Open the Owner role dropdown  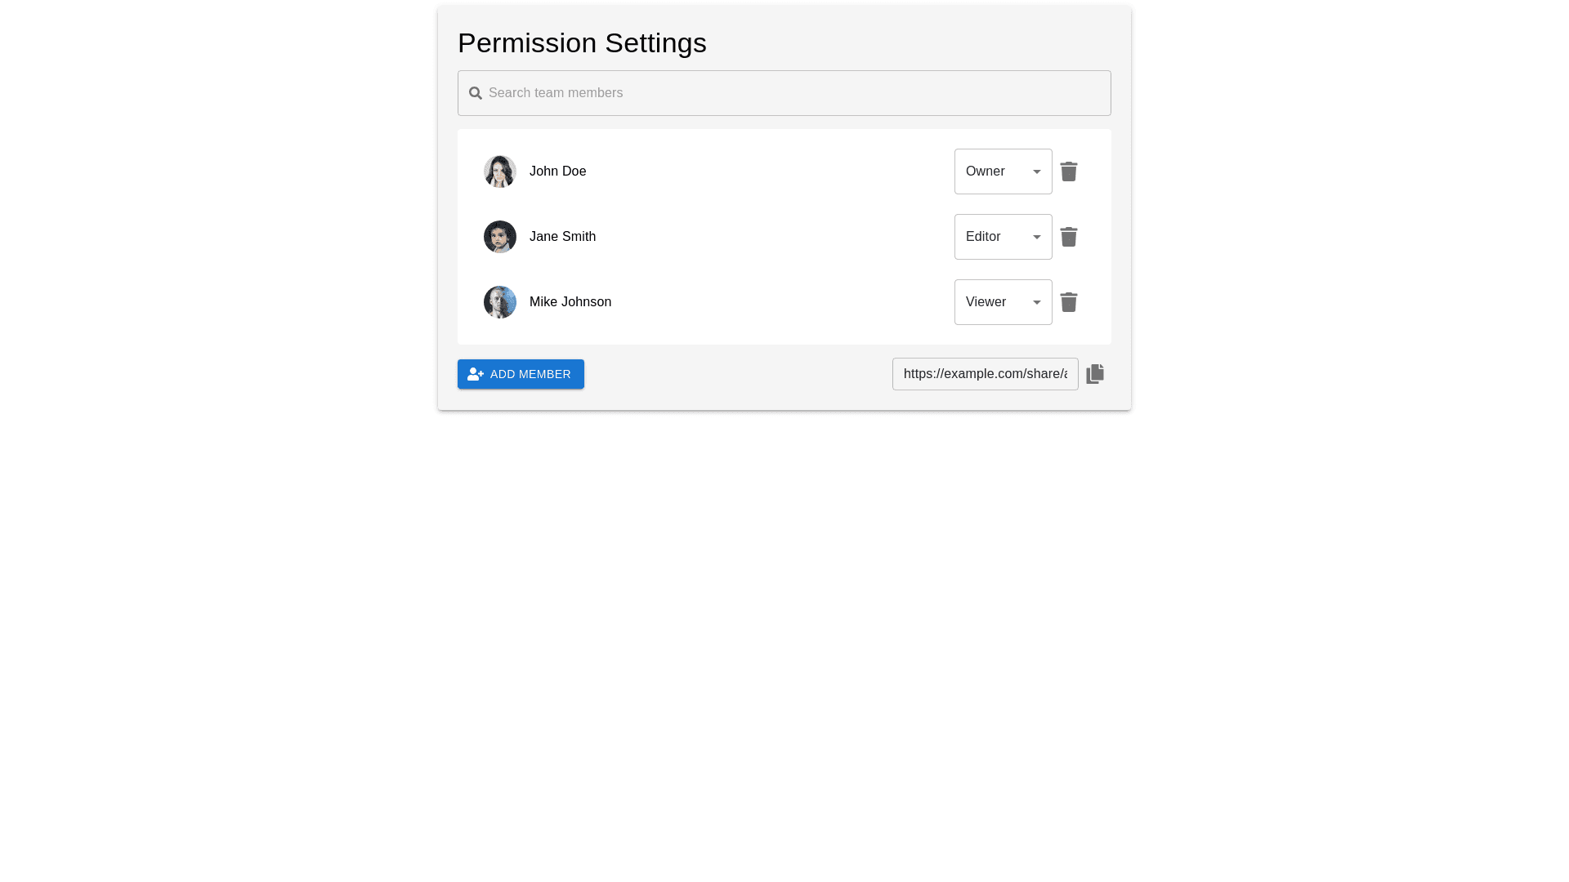pyautogui.click(x=1003, y=171)
